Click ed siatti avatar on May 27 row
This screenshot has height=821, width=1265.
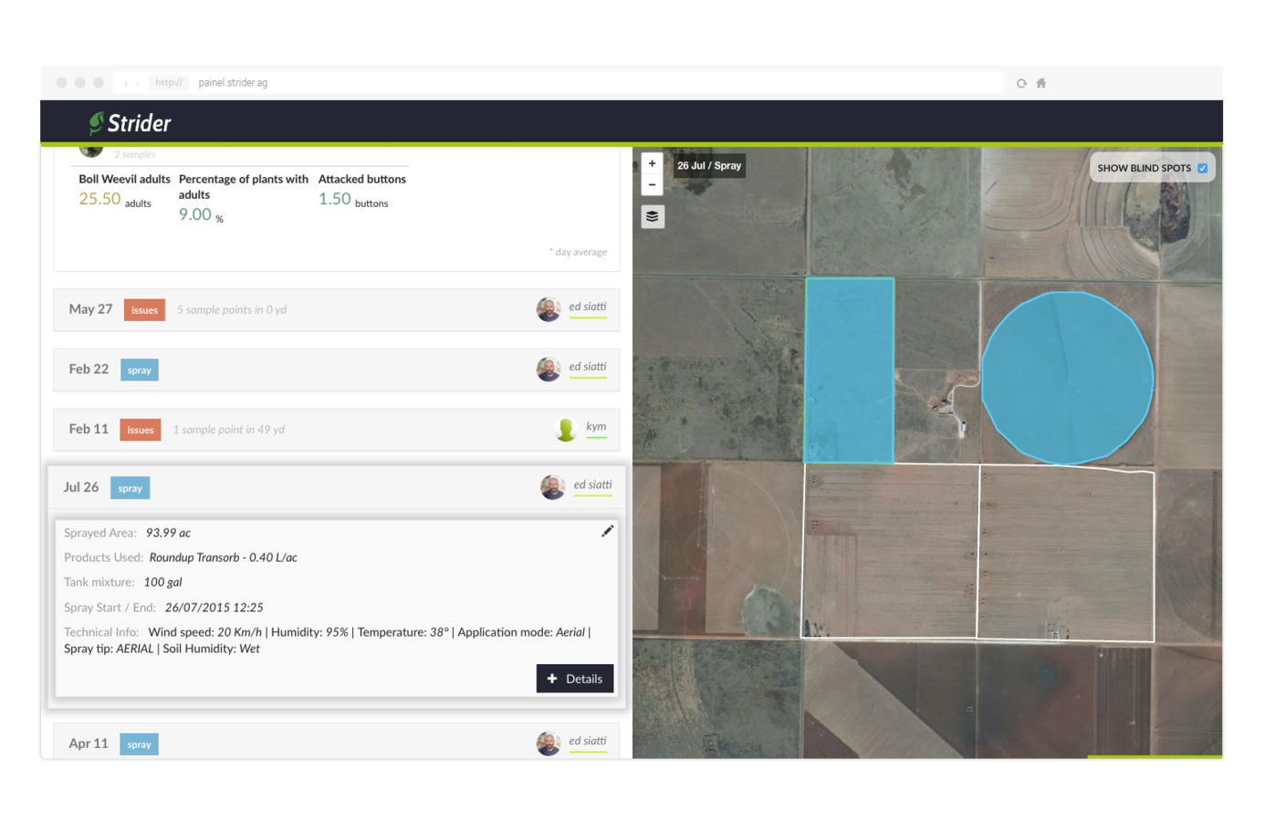click(x=549, y=309)
